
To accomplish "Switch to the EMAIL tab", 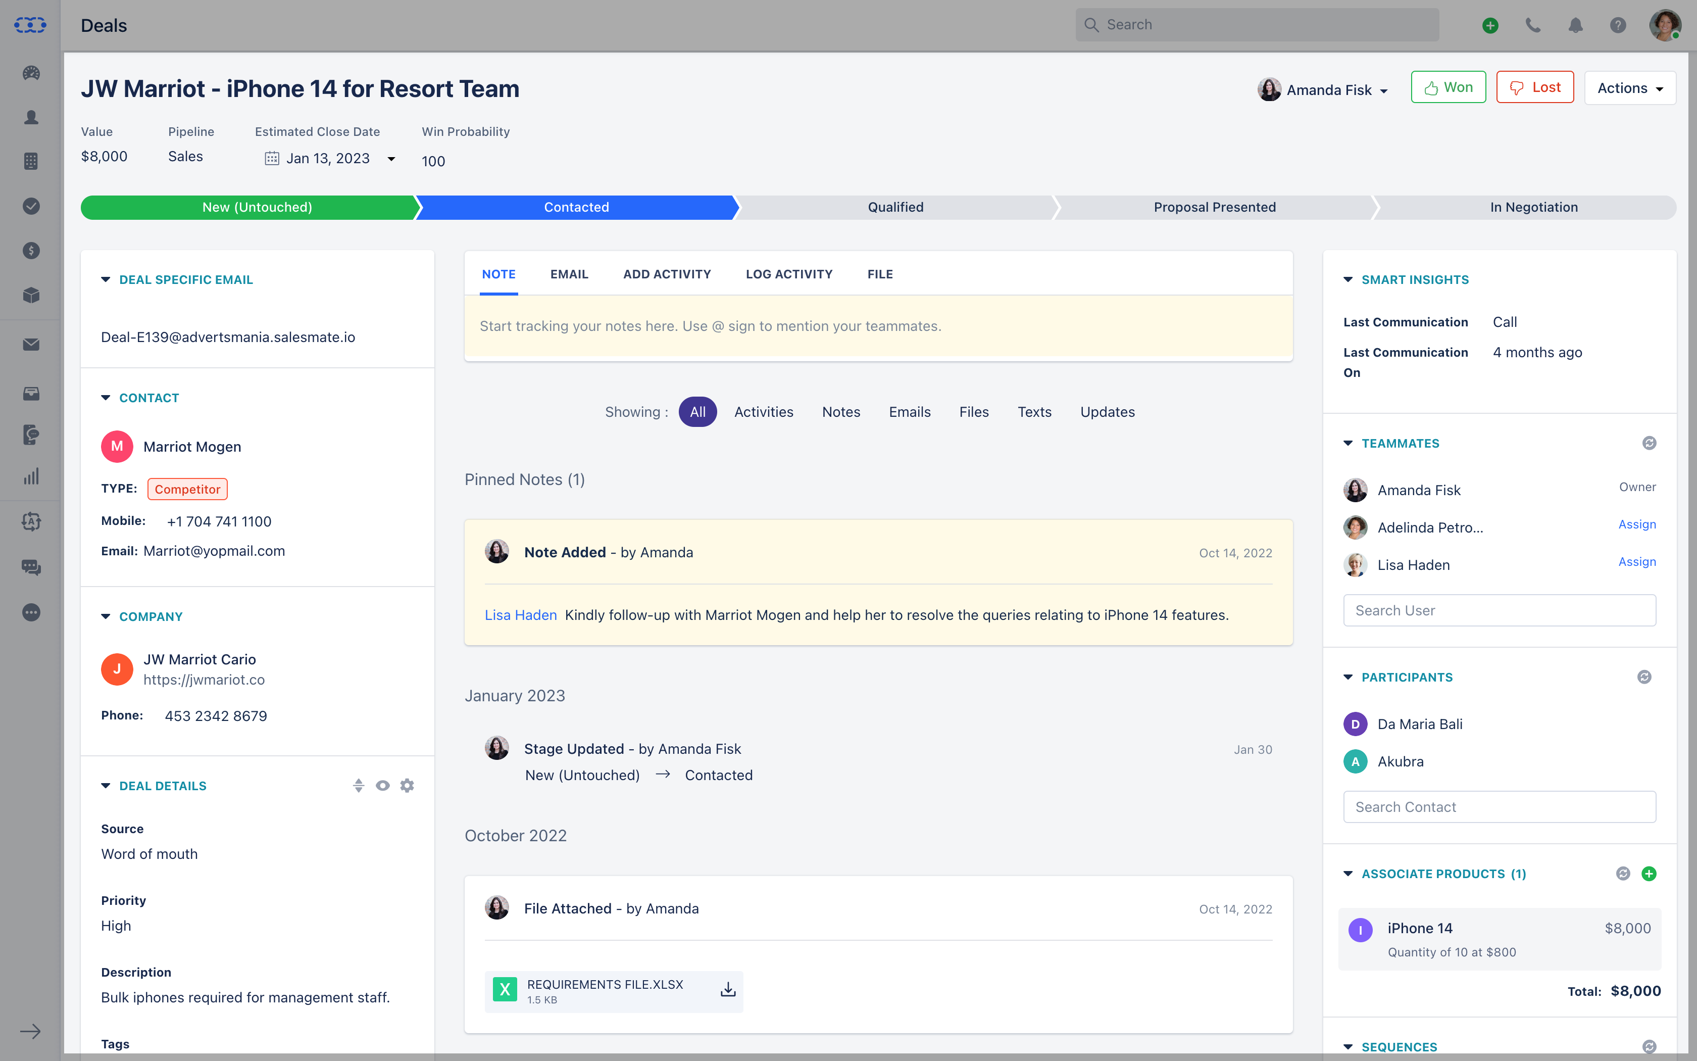I will click(569, 274).
